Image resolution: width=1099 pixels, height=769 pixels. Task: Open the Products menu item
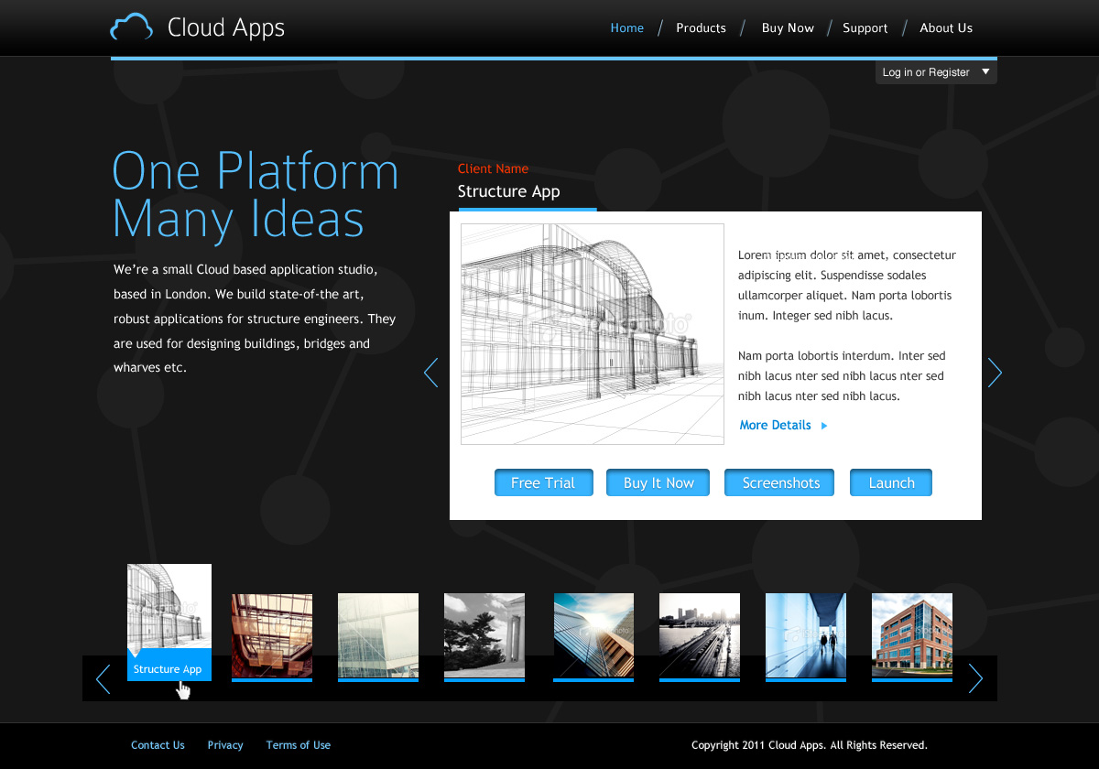pos(701,28)
